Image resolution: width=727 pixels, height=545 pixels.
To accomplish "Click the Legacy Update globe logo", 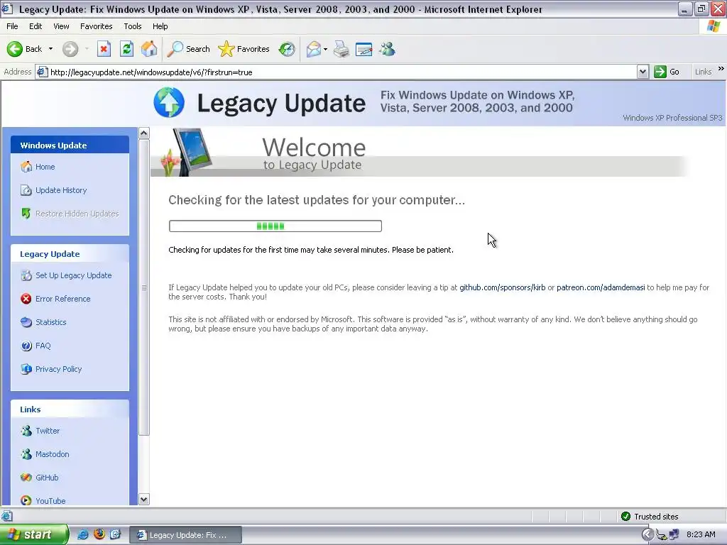I will coord(169,102).
